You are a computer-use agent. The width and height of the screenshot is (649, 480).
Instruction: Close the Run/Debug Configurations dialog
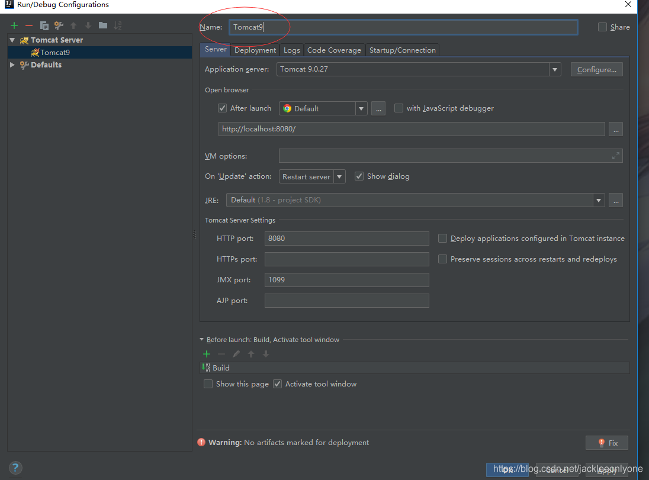click(x=628, y=5)
